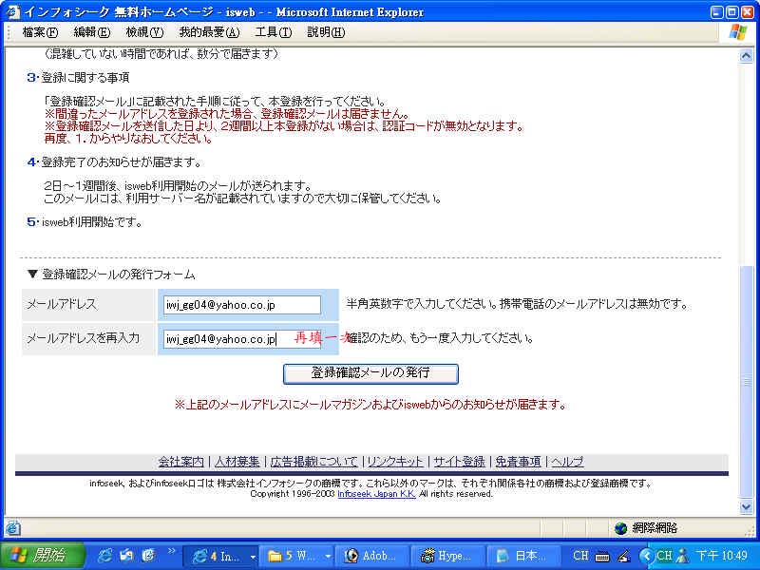Viewport: 760px width, 570px height.
Task: Click the CH language bar indicator
Action: 580,556
